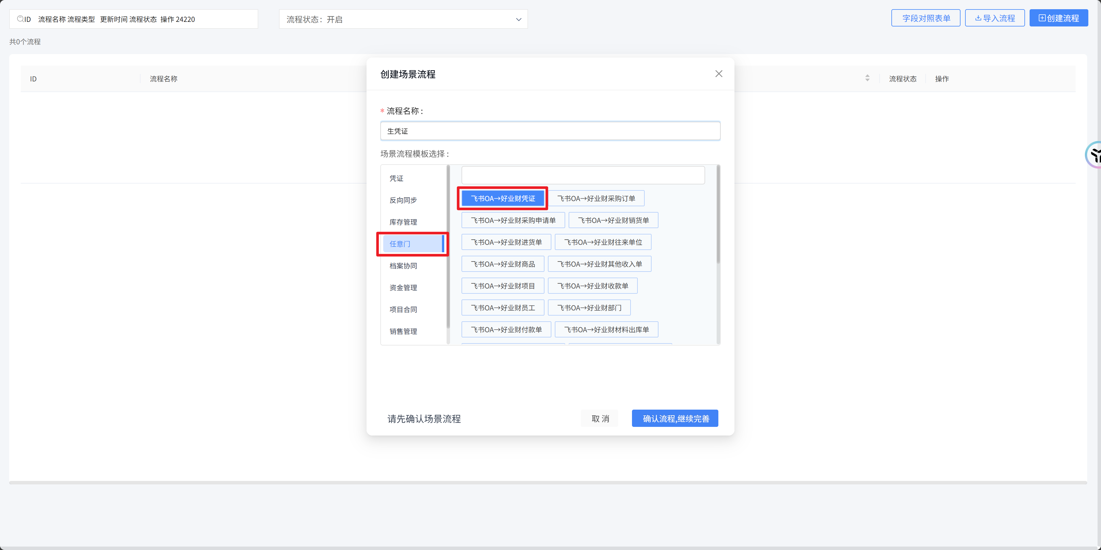
Task: Open the 库存管理 category
Action: tap(403, 222)
